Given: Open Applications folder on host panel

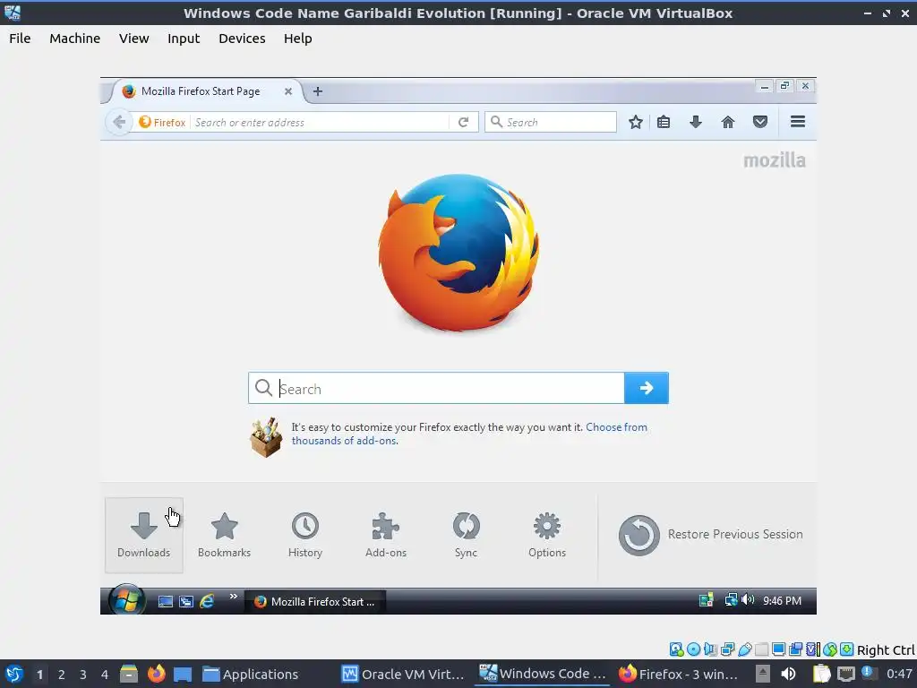Looking at the screenshot, I should (250, 675).
